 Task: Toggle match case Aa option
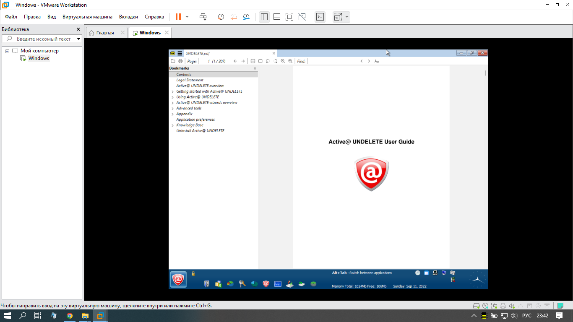[377, 61]
